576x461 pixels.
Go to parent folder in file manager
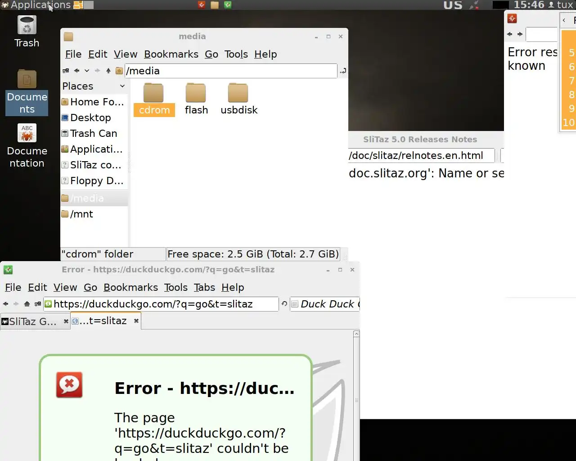point(108,71)
